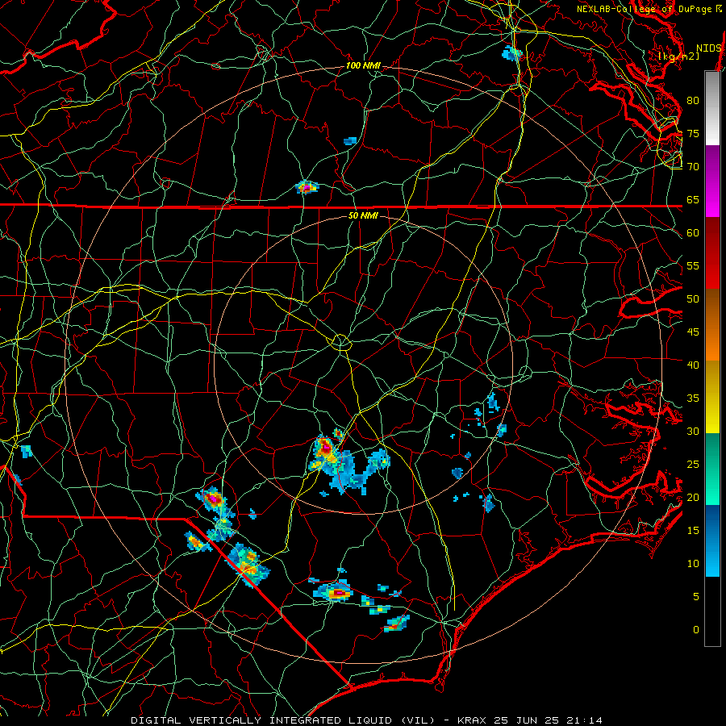Click the green segment of the color bar

tap(712, 469)
